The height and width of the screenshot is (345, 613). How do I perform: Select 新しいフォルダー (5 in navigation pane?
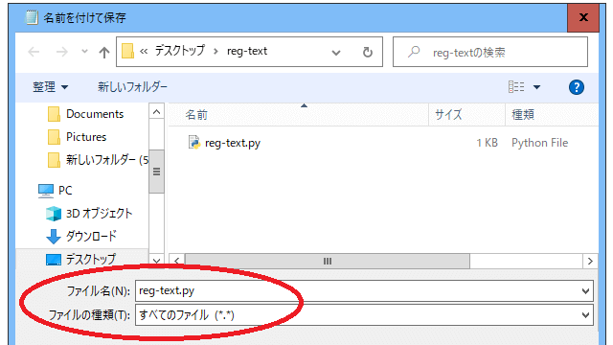coord(107,160)
